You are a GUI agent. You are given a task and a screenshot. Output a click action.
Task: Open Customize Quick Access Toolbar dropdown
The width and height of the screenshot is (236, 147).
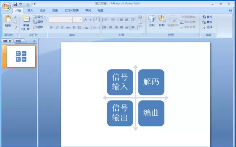pyautogui.click(x=35, y=4)
